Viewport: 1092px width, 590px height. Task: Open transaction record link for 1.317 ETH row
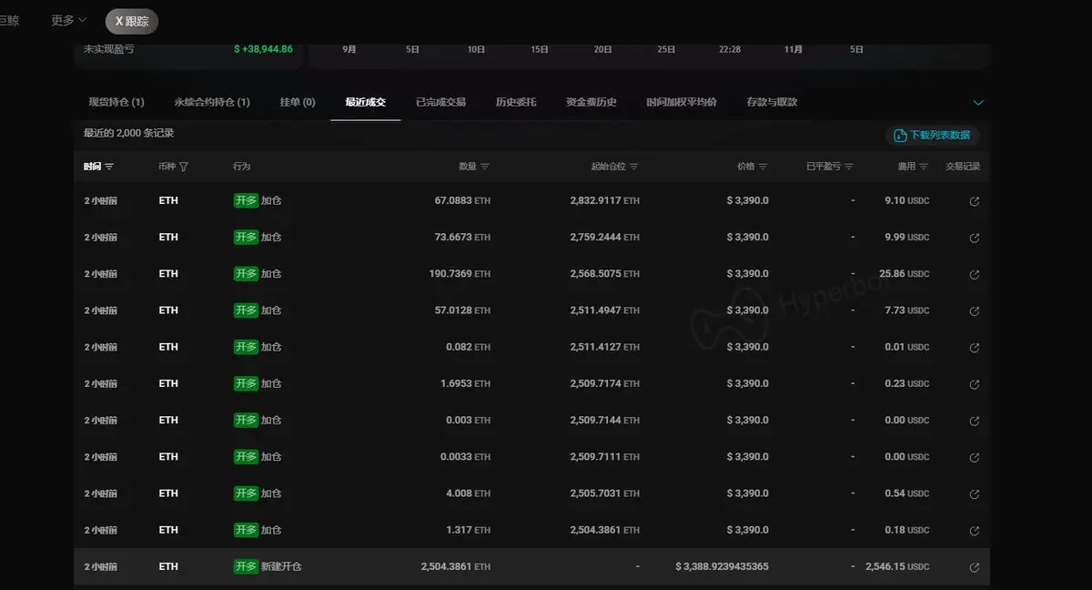975,530
